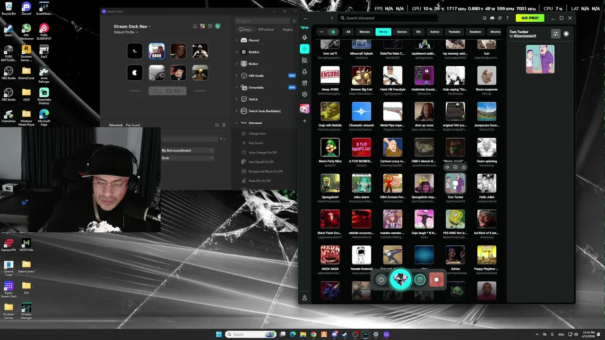
Task: Select the Play Sound action in list
Action: (256, 143)
